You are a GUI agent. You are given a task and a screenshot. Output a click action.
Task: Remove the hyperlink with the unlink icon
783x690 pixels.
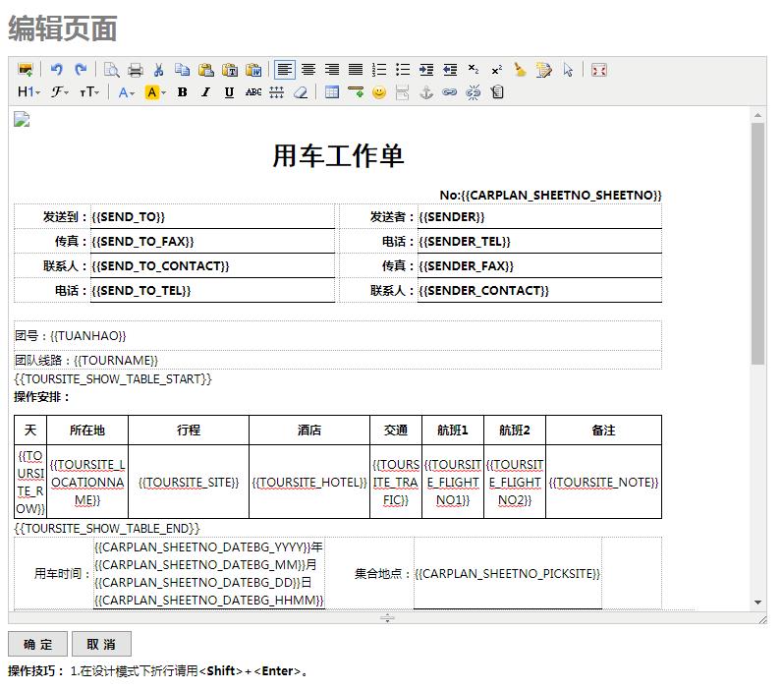473,92
